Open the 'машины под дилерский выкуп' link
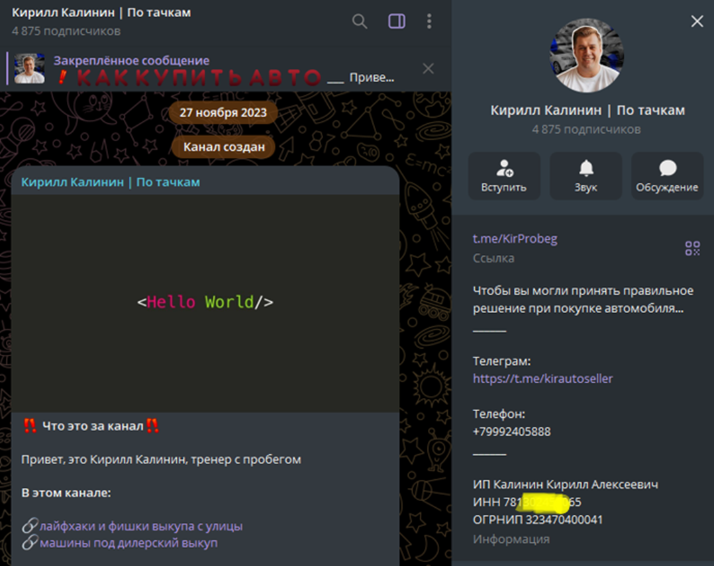Image resolution: width=714 pixels, height=566 pixels. 128,543
